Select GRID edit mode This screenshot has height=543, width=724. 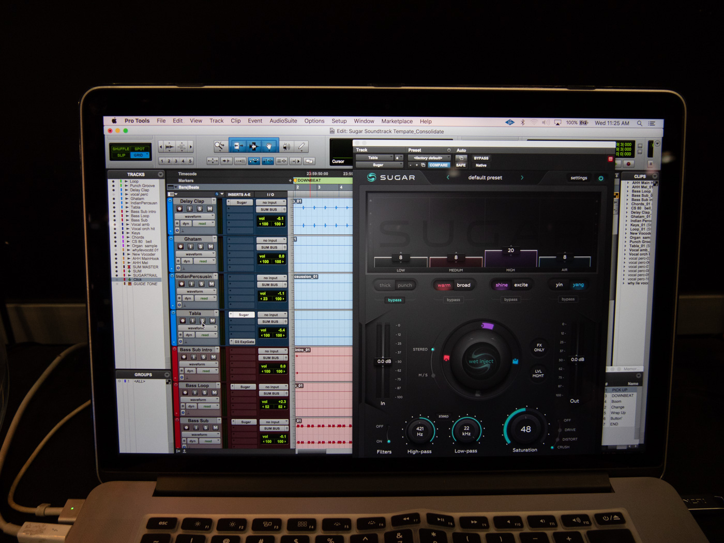tap(138, 155)
